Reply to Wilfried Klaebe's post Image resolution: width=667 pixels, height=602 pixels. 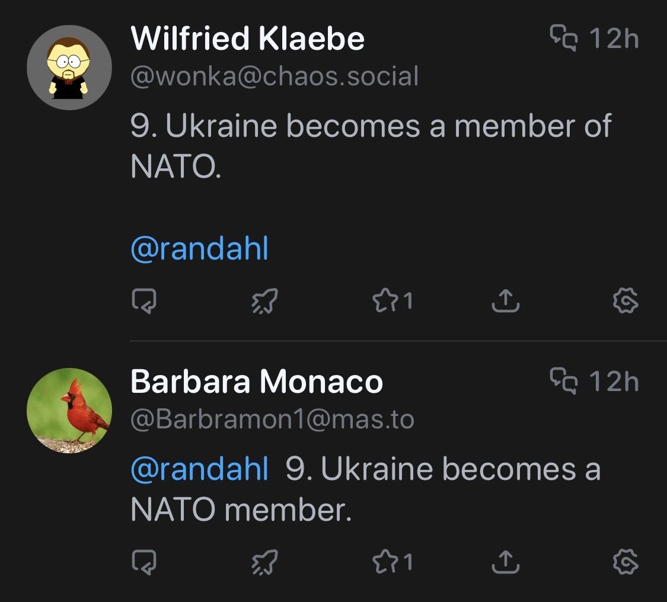(144, 302)
